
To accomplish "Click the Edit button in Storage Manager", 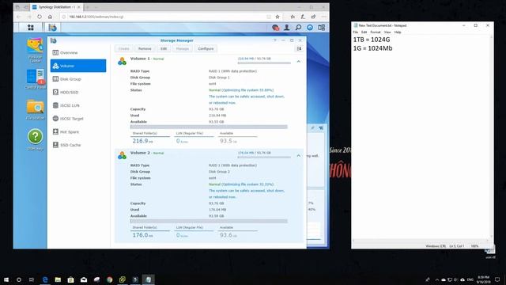I will tap(164, 48).
